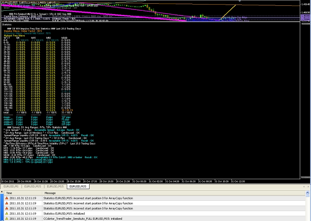Click the 'Statistics' indicator window label
The width and height of the screenshot is (311, 221).
(x=7, y=24)
